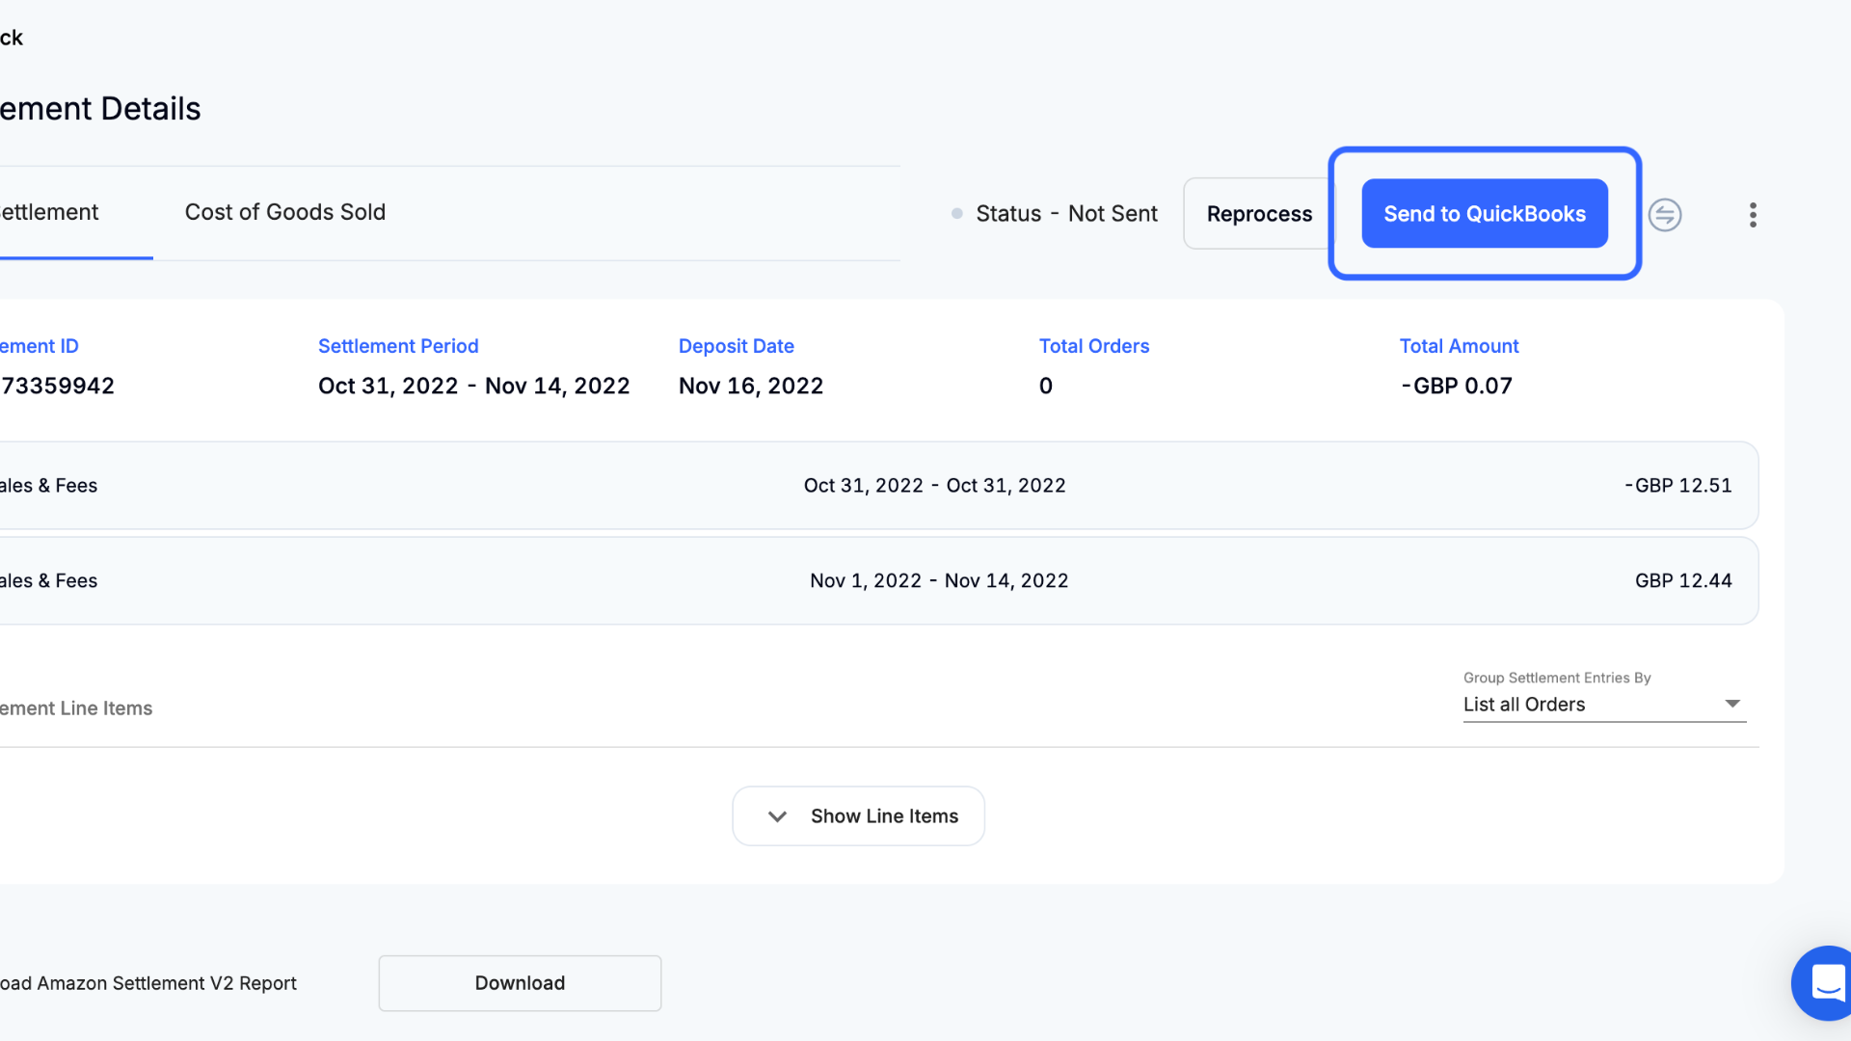Click the Status - Not Sent indicator
The width and height of the screenshot is (1851, 1041).
(x=1055, y=214)
